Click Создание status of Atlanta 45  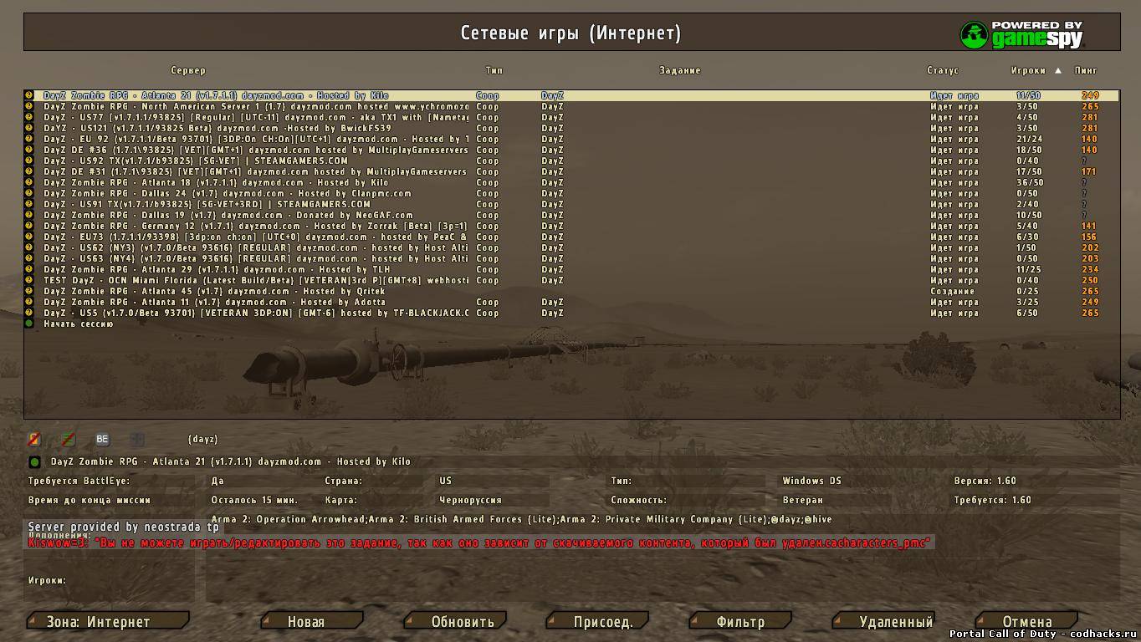(x=951, y=292)
